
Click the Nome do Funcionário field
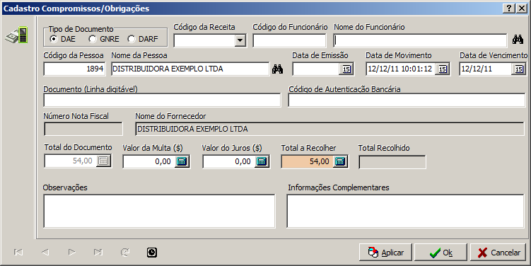(420, 40)
